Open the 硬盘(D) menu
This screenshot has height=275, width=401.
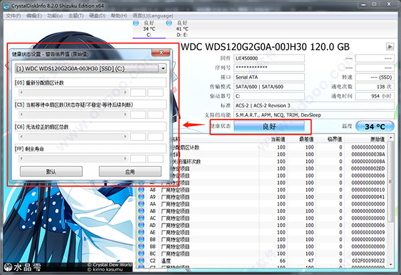pos(97,15)
